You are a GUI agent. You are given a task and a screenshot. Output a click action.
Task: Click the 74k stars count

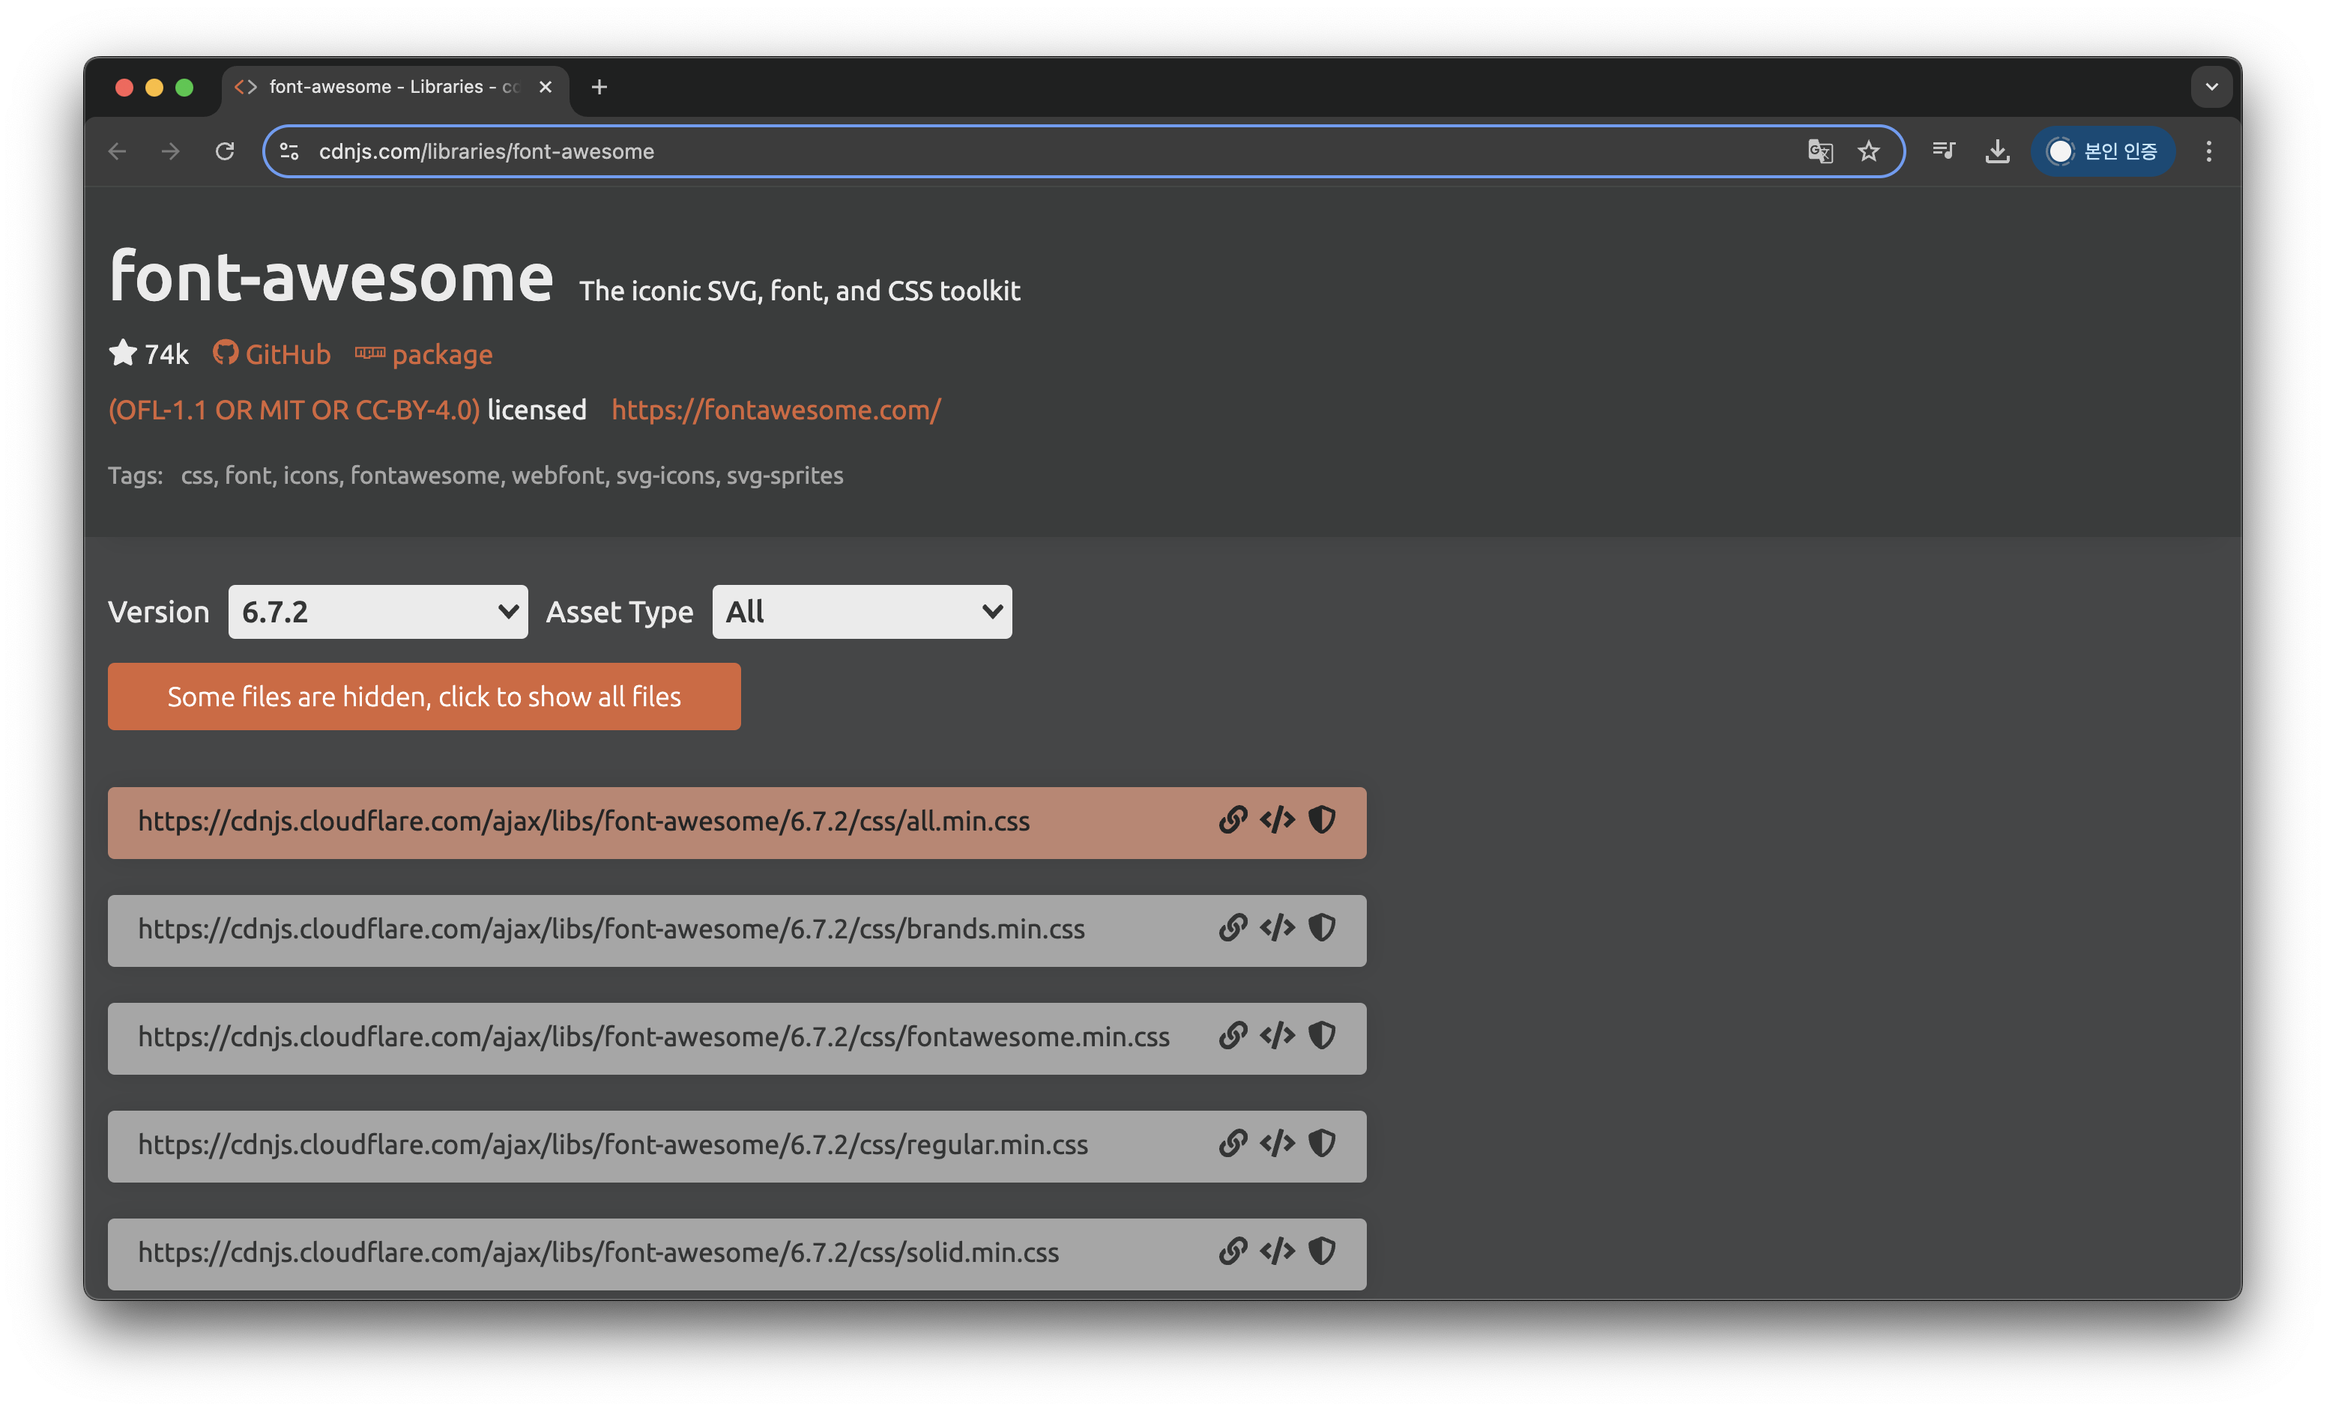149,353
